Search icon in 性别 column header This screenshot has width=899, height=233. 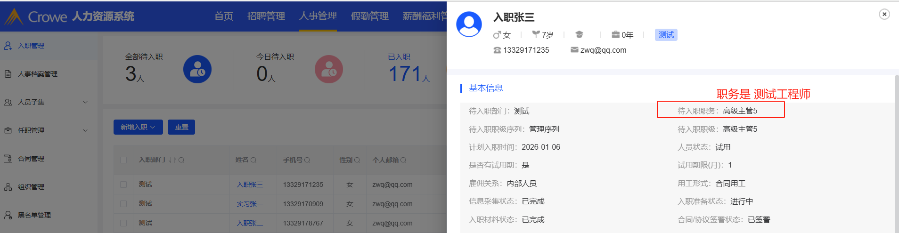357,160
